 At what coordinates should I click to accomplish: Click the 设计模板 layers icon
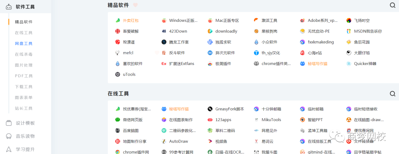[9, 123]
